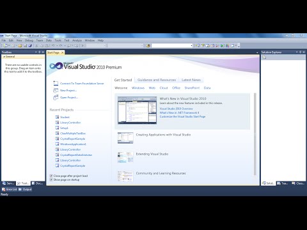Open recent project Student
Image resolution: width=307 pixels, height=230 pixels.
[x=65, y=117]
